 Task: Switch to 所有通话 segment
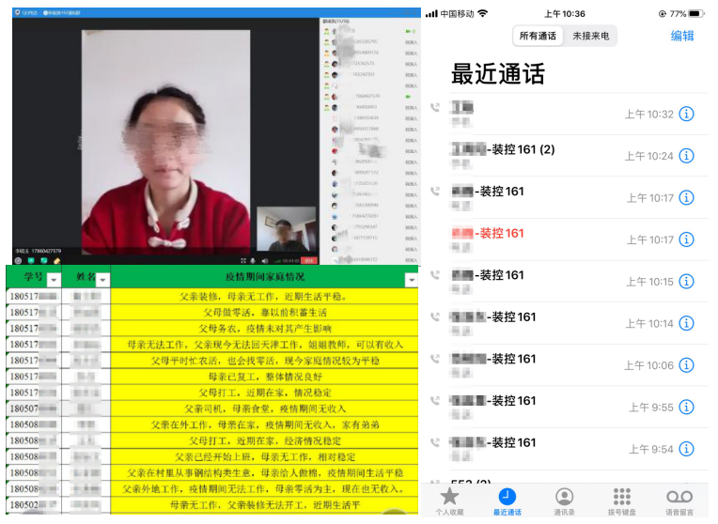pyautogui.click(x=538, y=37)
